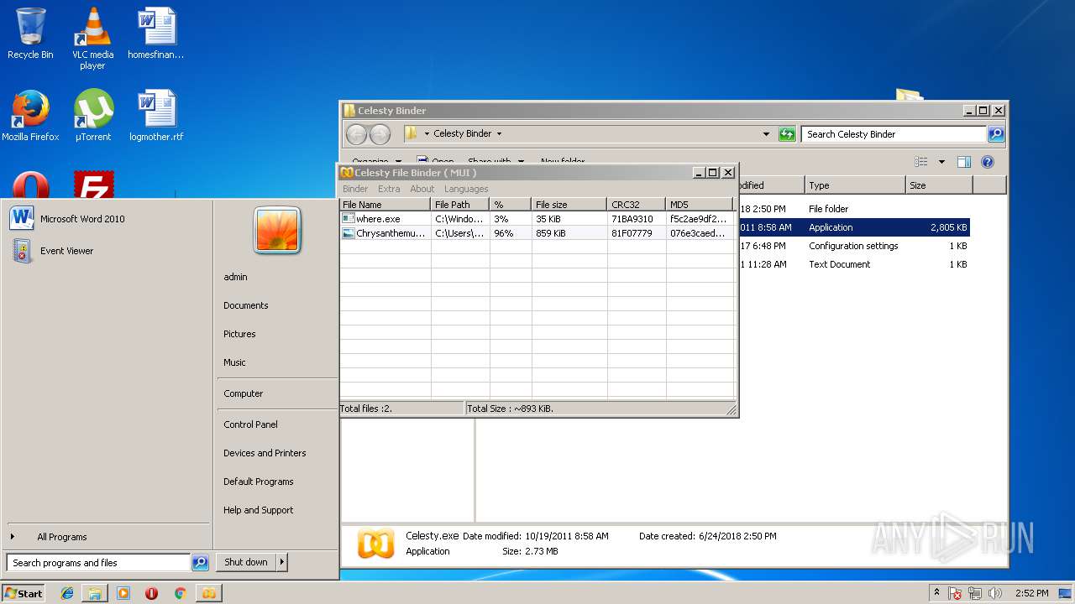Sort Explorer by Type column
The image size is (1075, 604).
(855, 185)
